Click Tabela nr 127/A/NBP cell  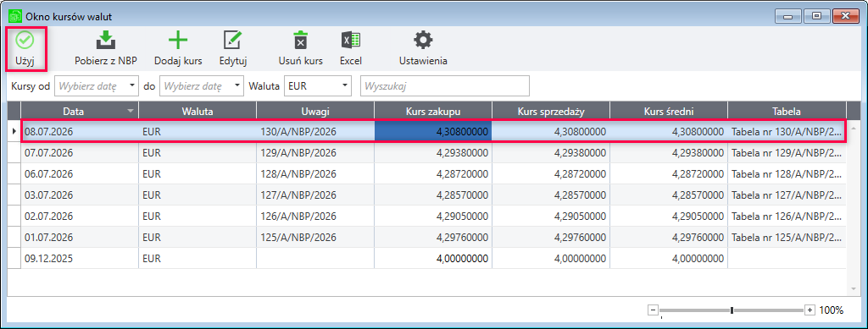(787, 195)
